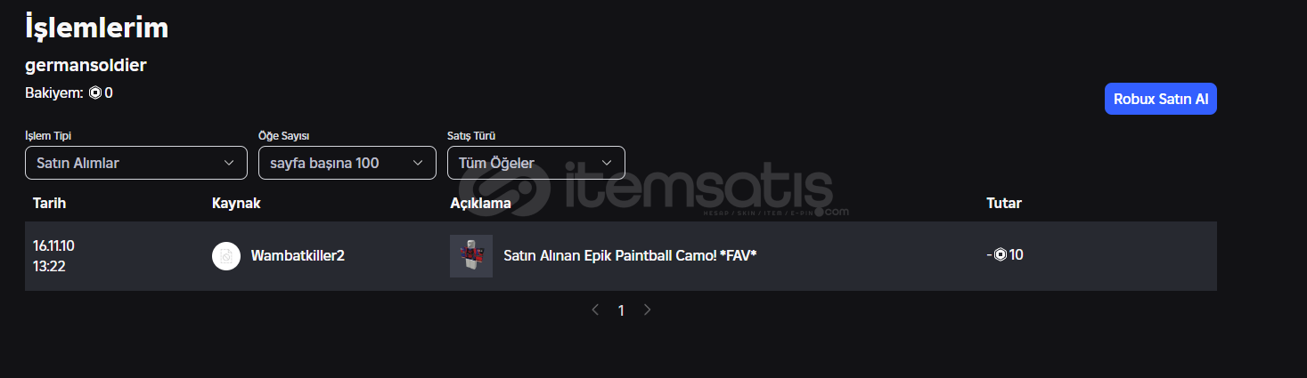
Task: Open the İşlem Tipi dropdown showing Satın Alımlar
Action: [x=136, y=163]
